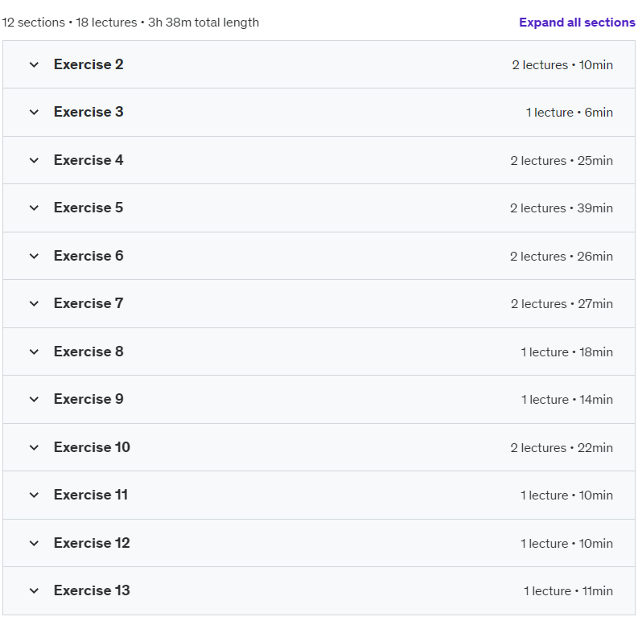Expand the Exercise 7 chevron

(x=34, y=303)
